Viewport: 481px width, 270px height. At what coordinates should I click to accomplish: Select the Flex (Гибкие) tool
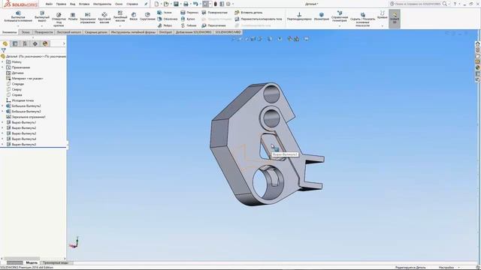pyautogui.click(x=189, y=25)
